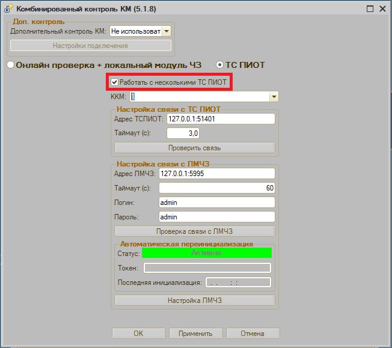392x348 pixels.
Task: Click the Настройки подключения button
Action: (91, 46)
